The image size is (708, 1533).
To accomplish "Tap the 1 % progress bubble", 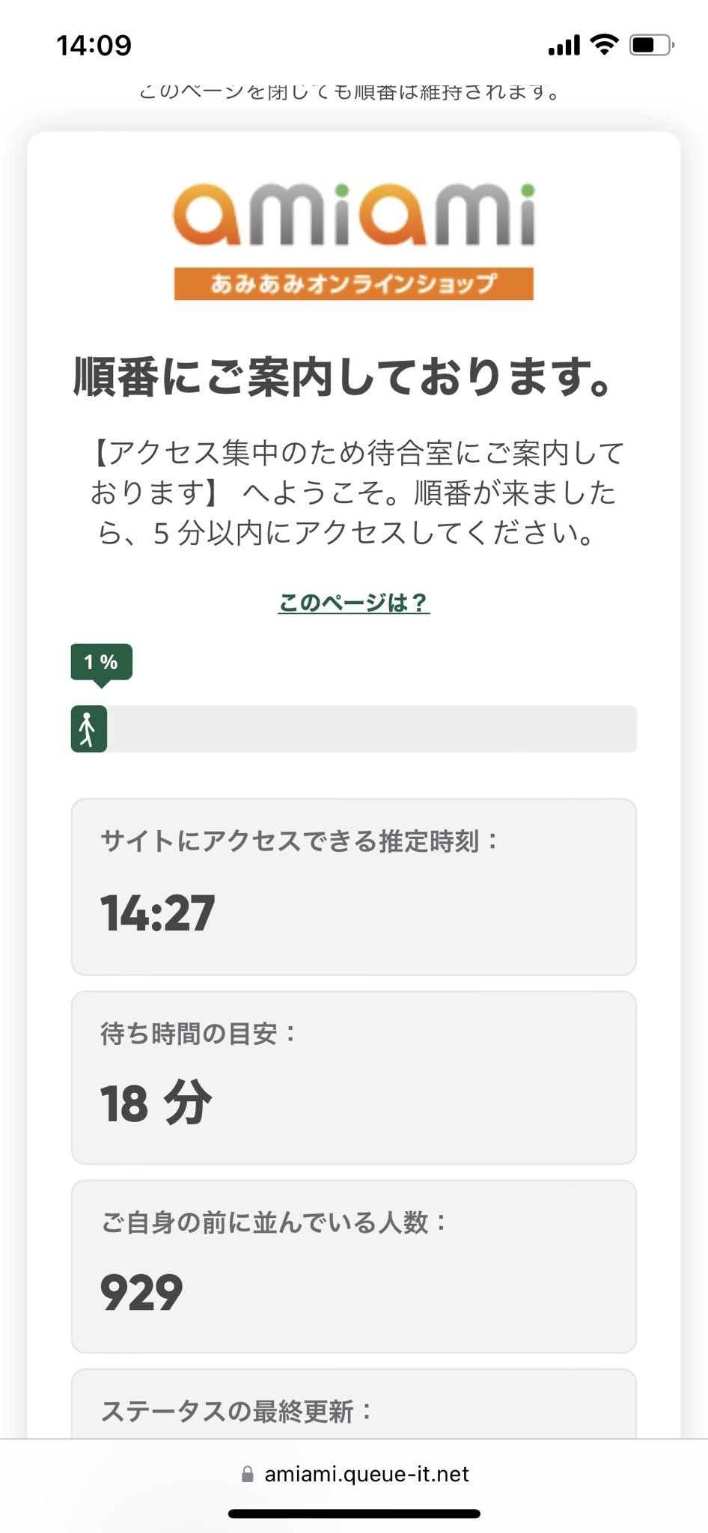I will point(101,662).
